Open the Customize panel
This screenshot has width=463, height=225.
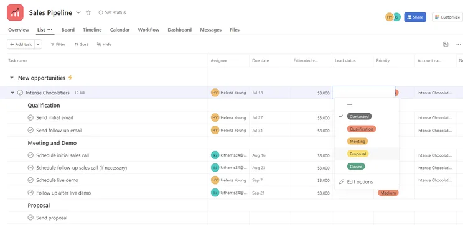tap(447, 17)
